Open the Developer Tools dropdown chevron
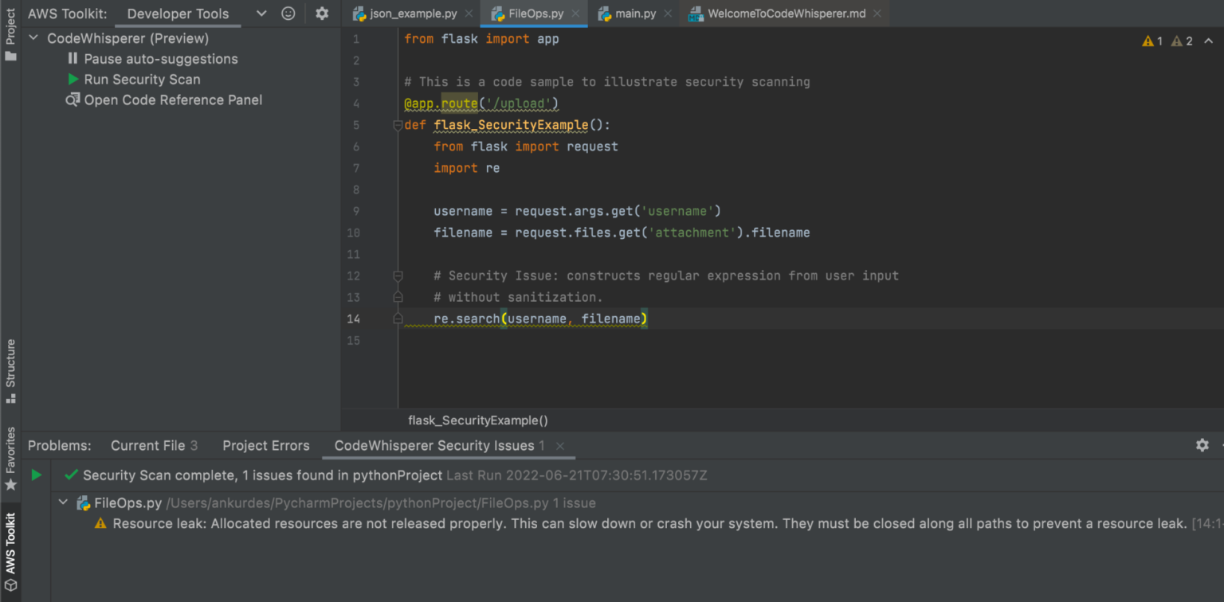The width and height of the screenshot is (1224, 602). (x=261, y=14)
